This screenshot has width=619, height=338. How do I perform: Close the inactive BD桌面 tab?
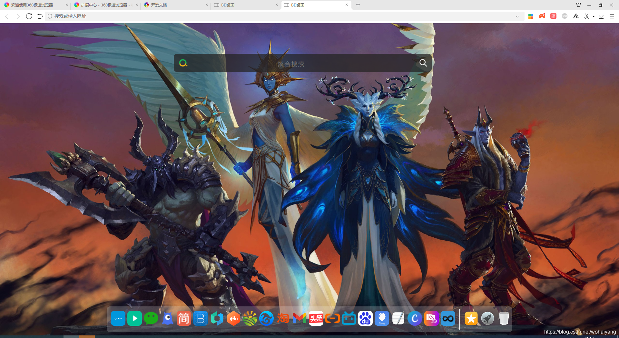(x=277, y=5)
